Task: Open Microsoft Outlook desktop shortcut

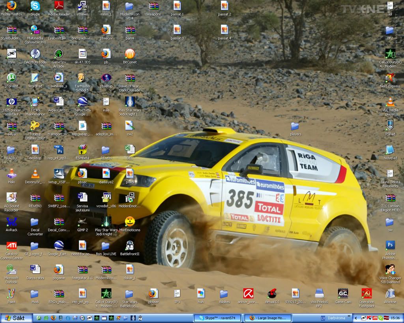Action: (x=11, y=274)
